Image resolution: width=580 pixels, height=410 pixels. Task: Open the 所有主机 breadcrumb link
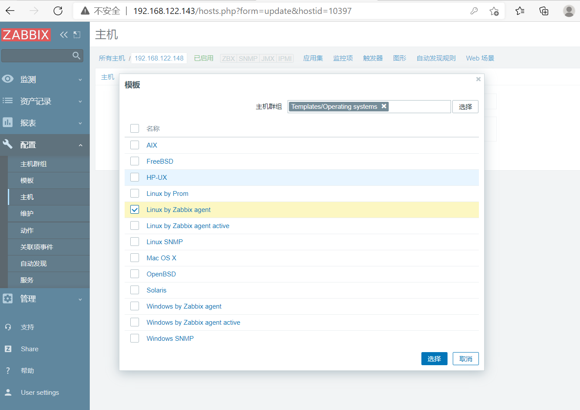pos(112,58)
